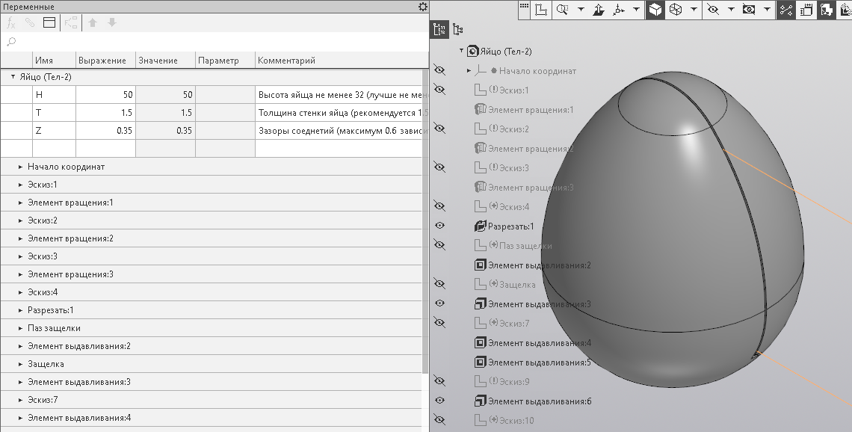Select Элемент выдавливания:2 in the model tree
852x432 pixels.
click(x=539, y=265)
